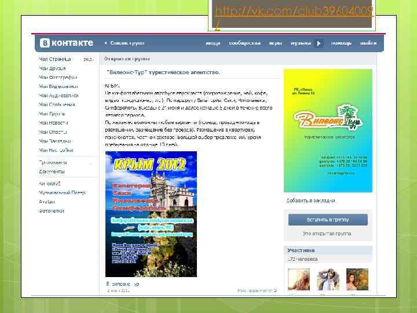Open Мои Фотографии in the sidebar
This screenshot has width=417, height=313.
58,78
